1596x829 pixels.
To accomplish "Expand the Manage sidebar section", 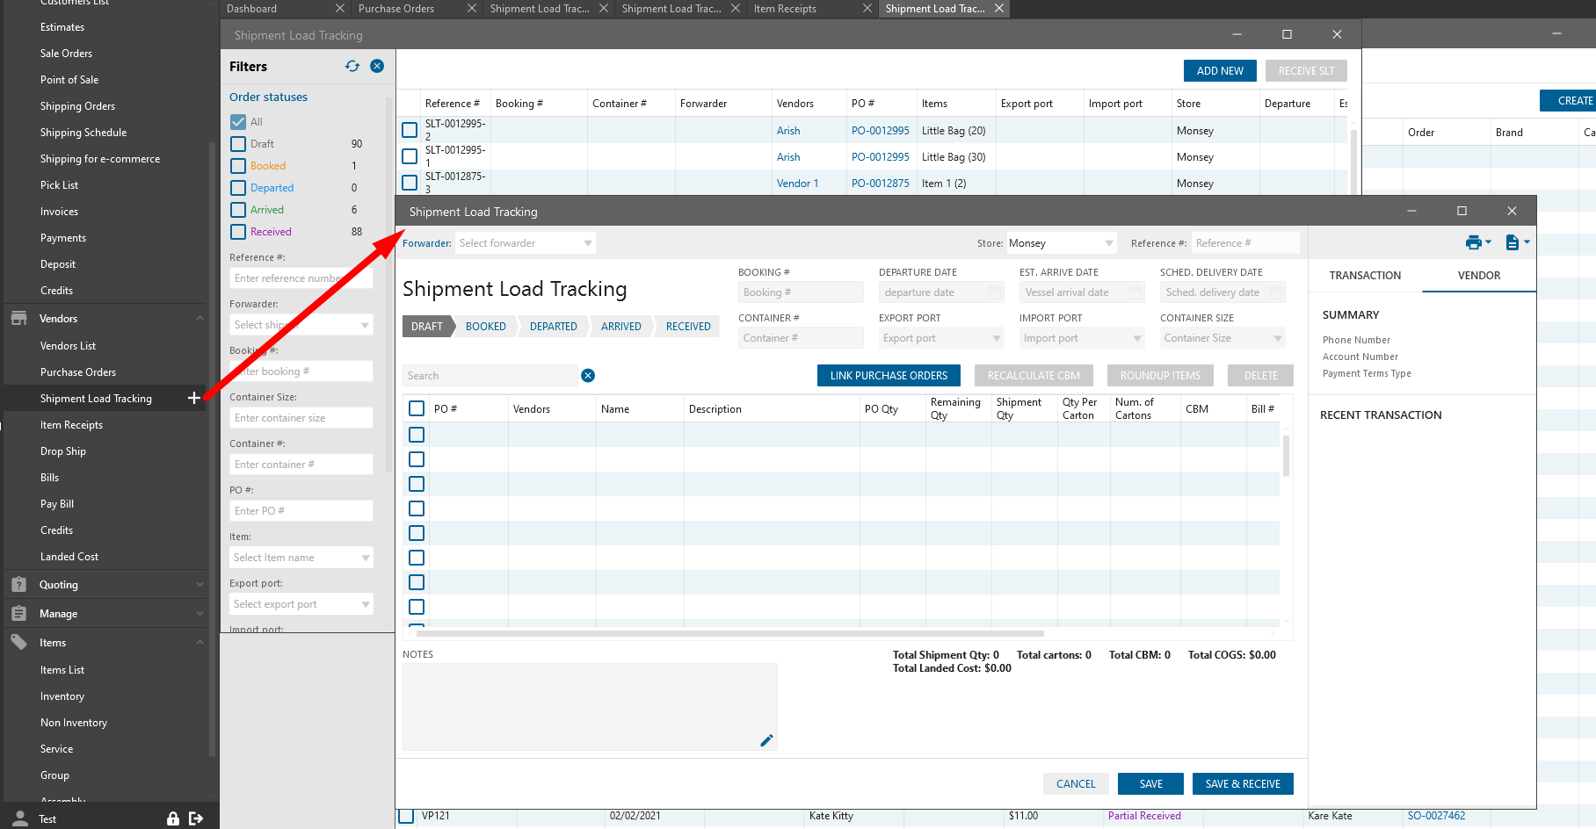I will 199,613.
